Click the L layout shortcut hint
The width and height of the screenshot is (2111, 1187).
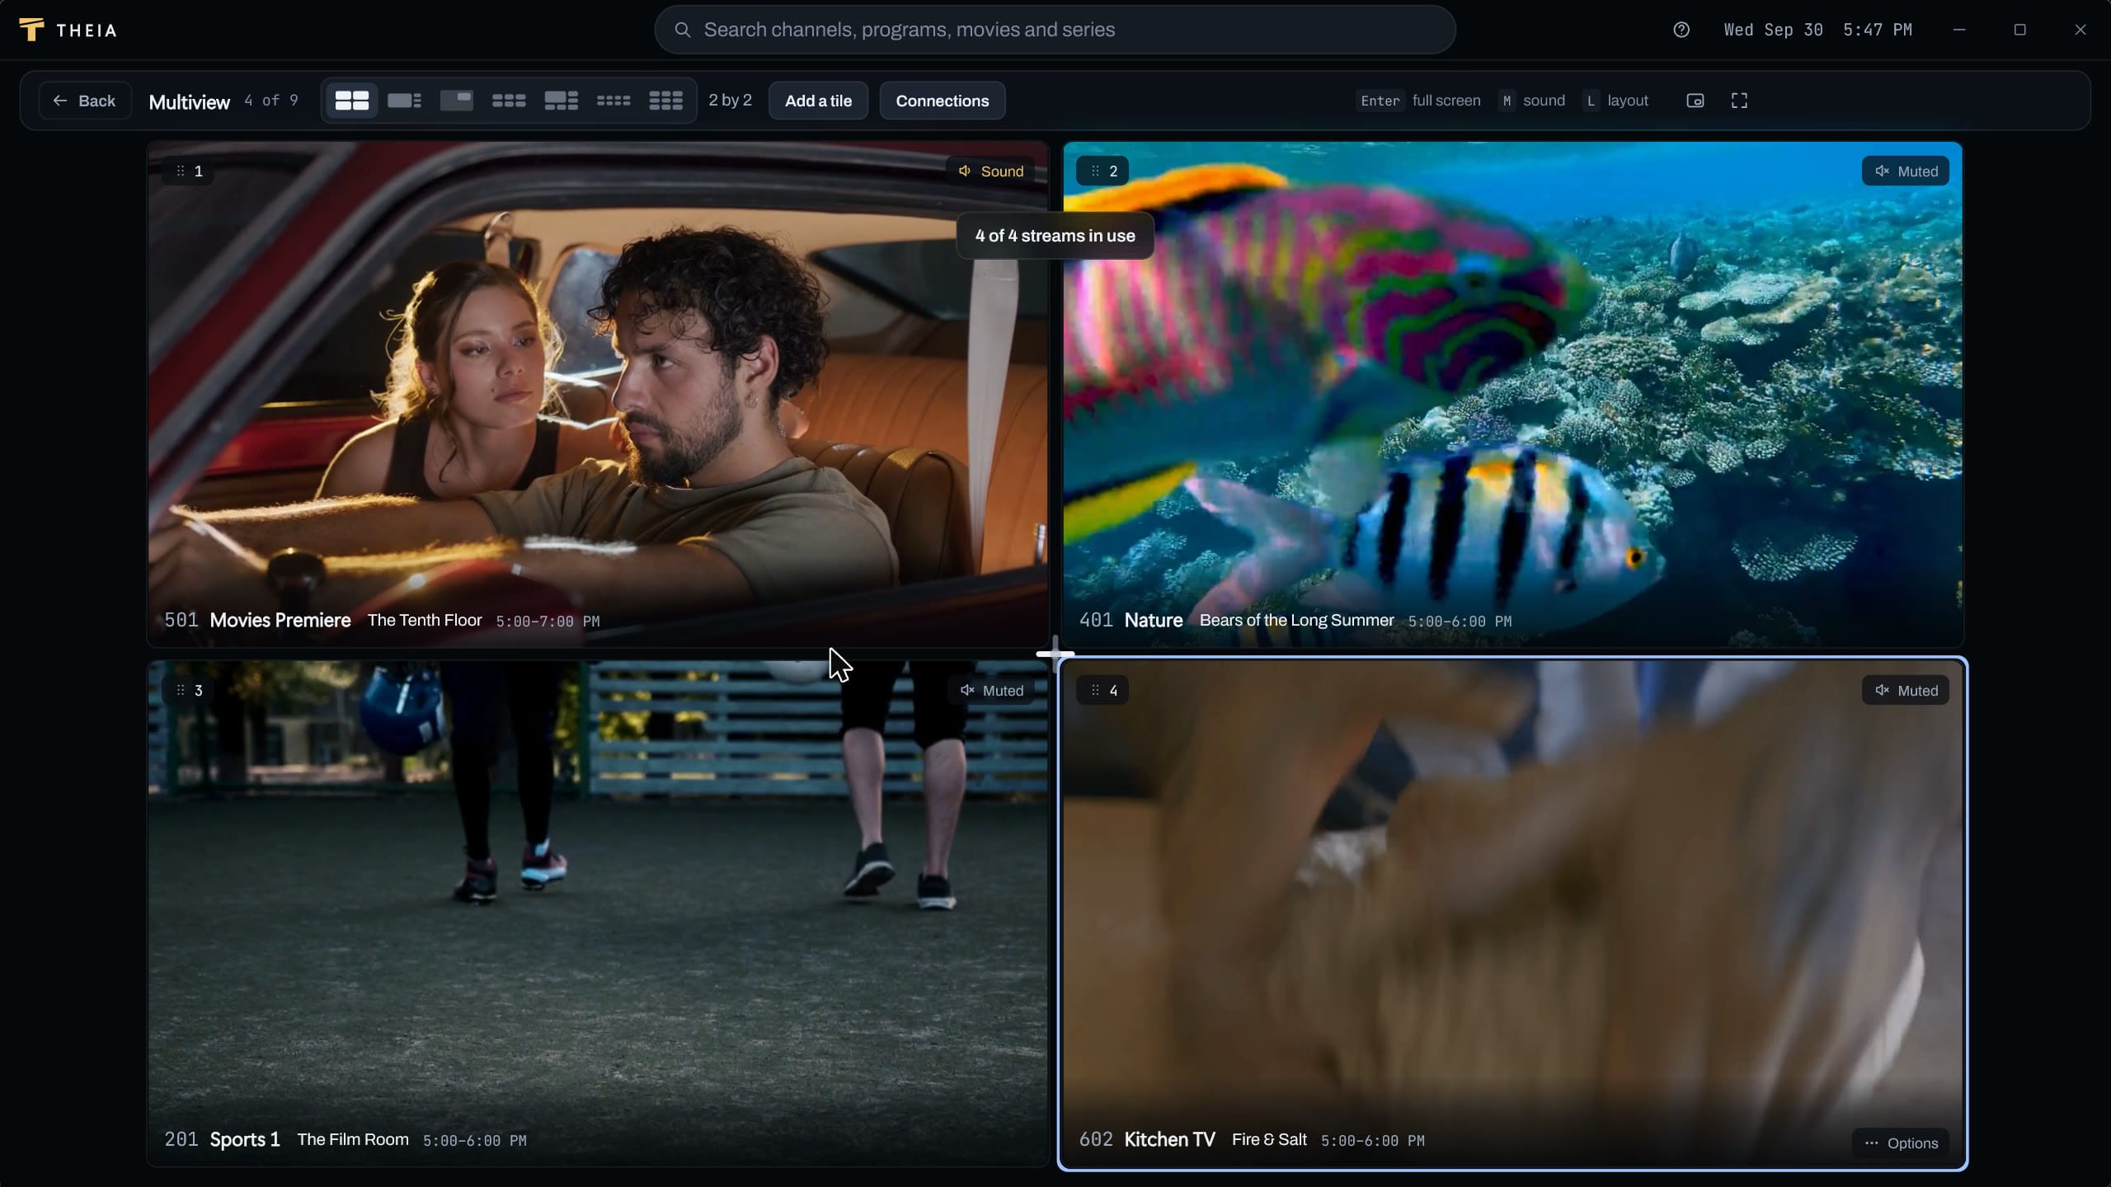[1616, 101]
